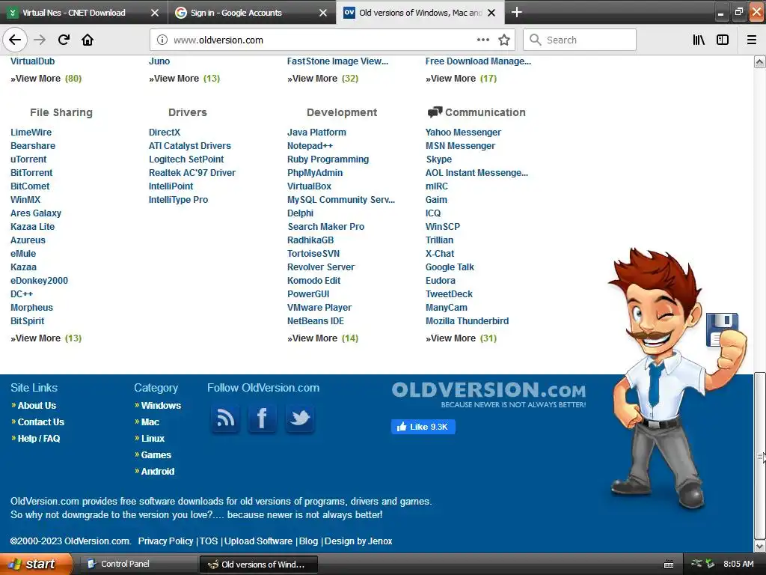Toggle the sidebar view icon
766x575 pixels.
click(x=723, y=40)
